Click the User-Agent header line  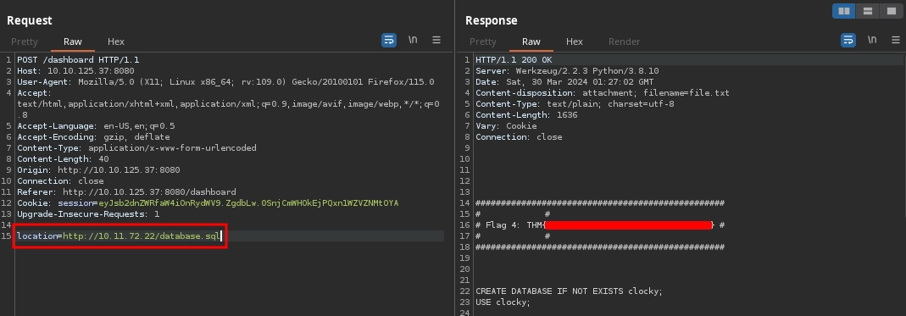coord(225,82)
